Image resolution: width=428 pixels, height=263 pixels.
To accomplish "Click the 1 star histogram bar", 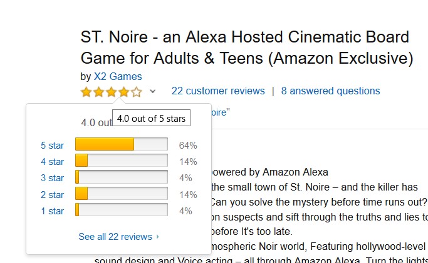I will pos(121,211).
